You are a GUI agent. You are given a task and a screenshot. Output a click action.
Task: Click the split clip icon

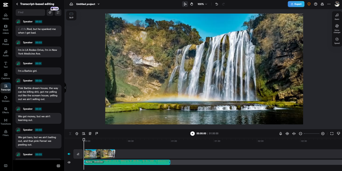coord(70,133)
